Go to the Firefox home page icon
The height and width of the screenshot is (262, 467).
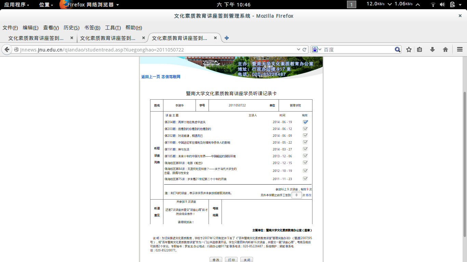click(445, 49)
